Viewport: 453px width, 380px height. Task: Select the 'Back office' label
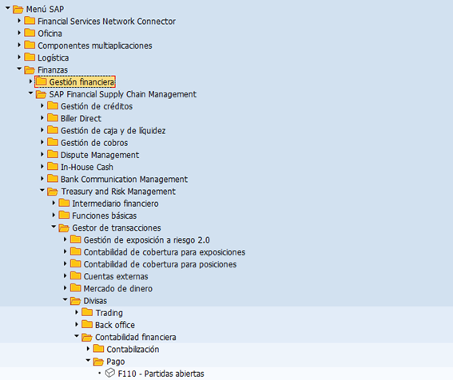pyautogui.click(x=115, y=325)
